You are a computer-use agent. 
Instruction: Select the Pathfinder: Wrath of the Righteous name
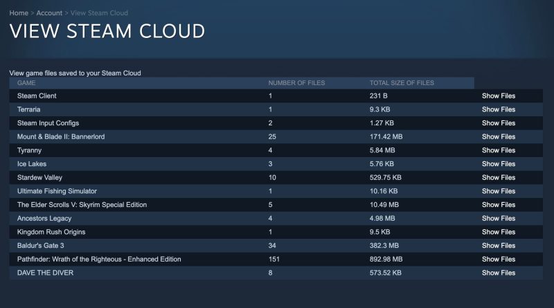[x=99, y=260]
